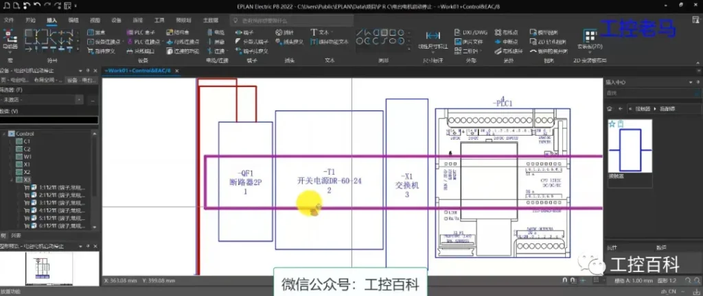The height and width of the screenshot is (296, 703).
Task: Open the 视图 (View) ribbon tab
Action: pos(95,21)
